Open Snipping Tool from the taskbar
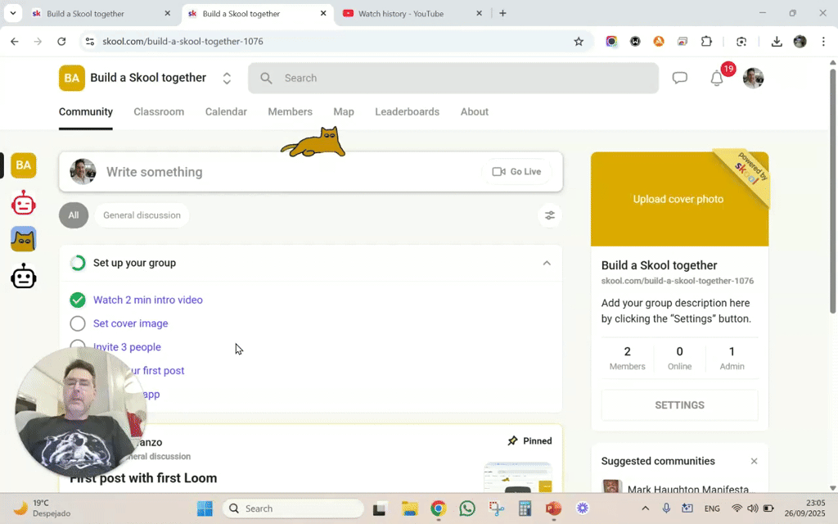 (497, 508)
